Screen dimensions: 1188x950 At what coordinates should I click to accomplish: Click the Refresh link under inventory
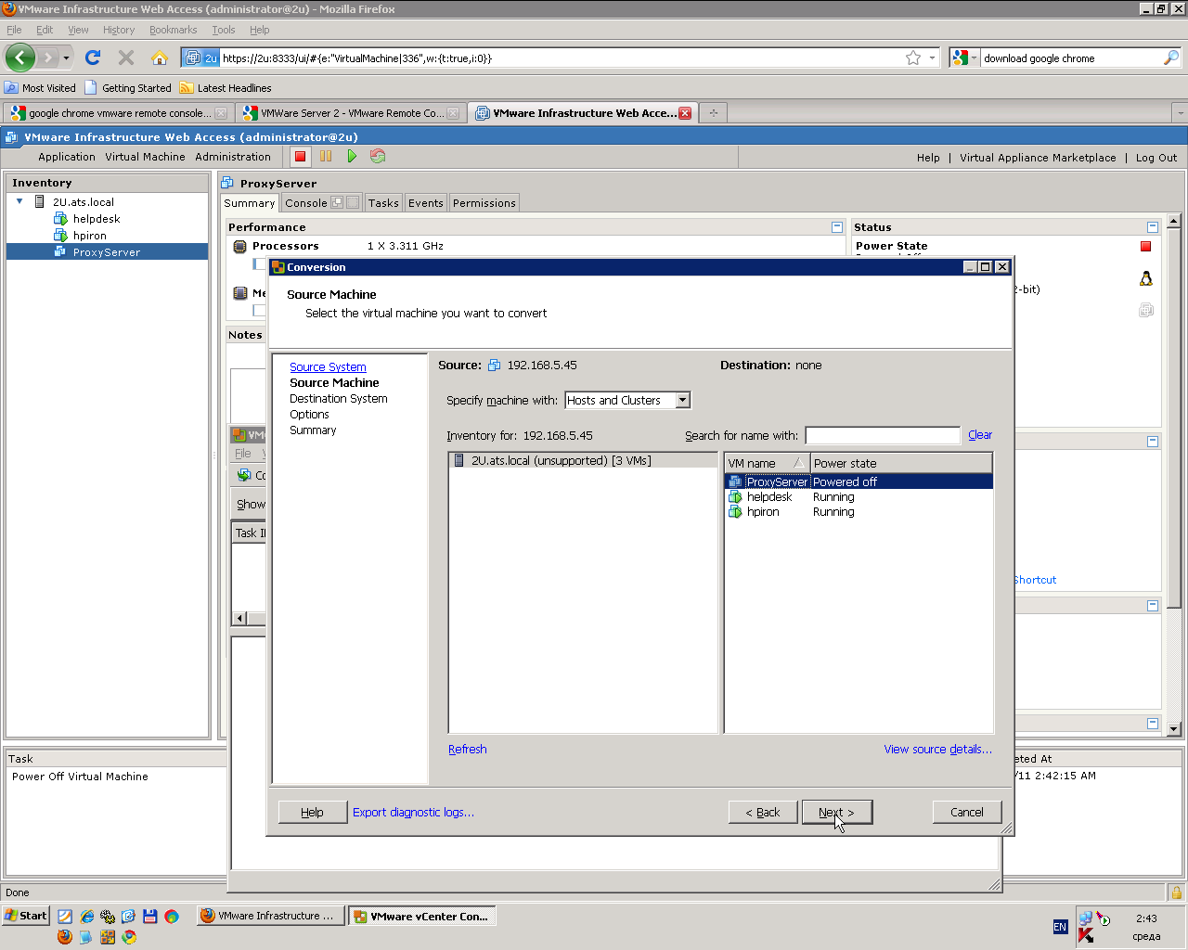[x=467, y=749]
